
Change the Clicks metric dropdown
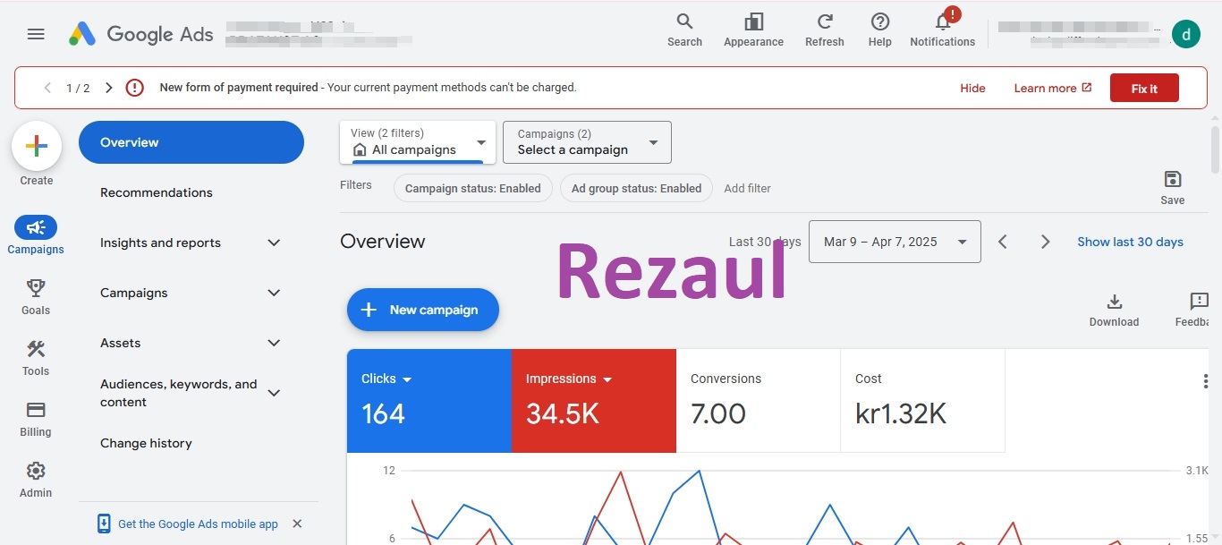tap(386, 379)
